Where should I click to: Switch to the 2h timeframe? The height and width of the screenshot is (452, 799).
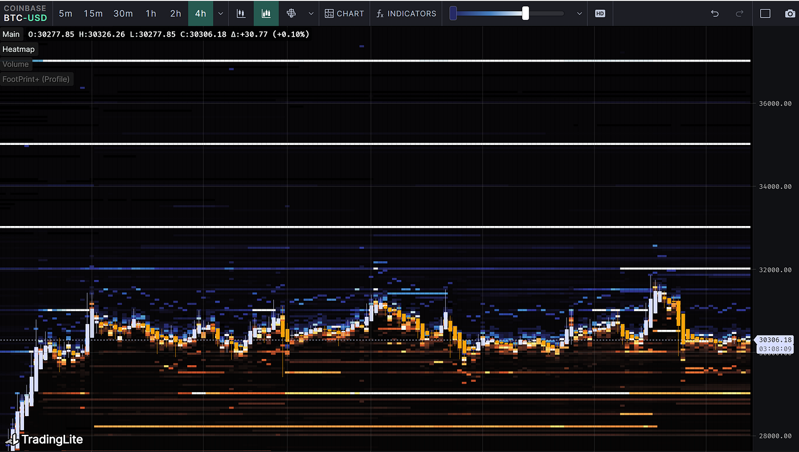pyautogui.click(x=176, y=13)
